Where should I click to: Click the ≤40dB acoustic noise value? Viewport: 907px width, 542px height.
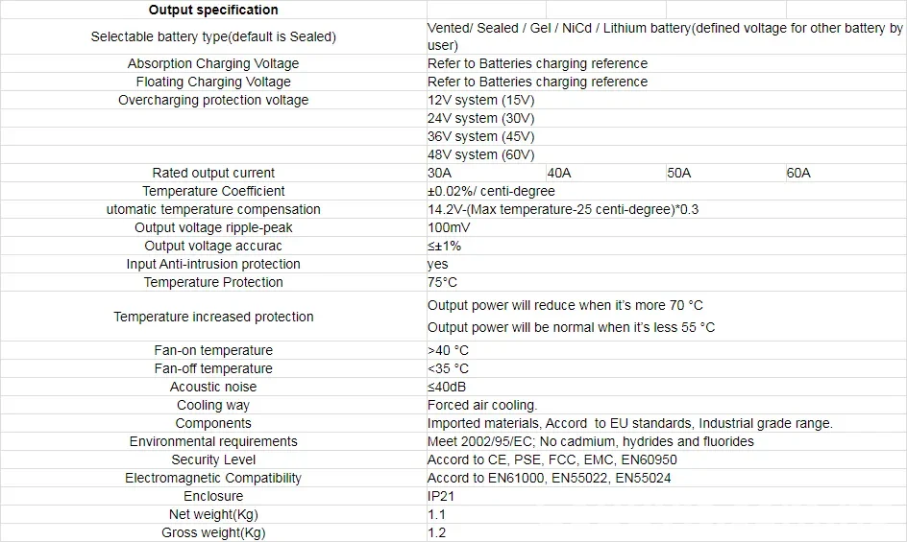[x=448, y=387]
